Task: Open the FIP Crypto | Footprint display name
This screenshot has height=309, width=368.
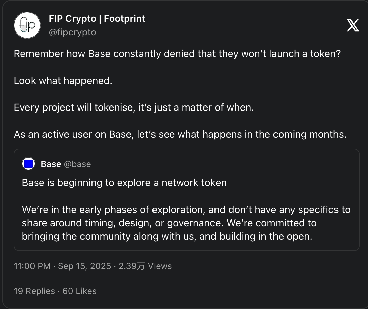Action: (x=97, y=19)
